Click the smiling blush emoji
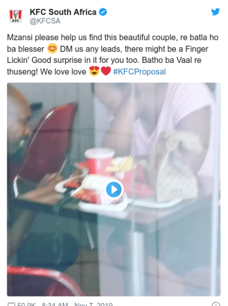This screenshot has height=306, width=228. coord(52,49)
